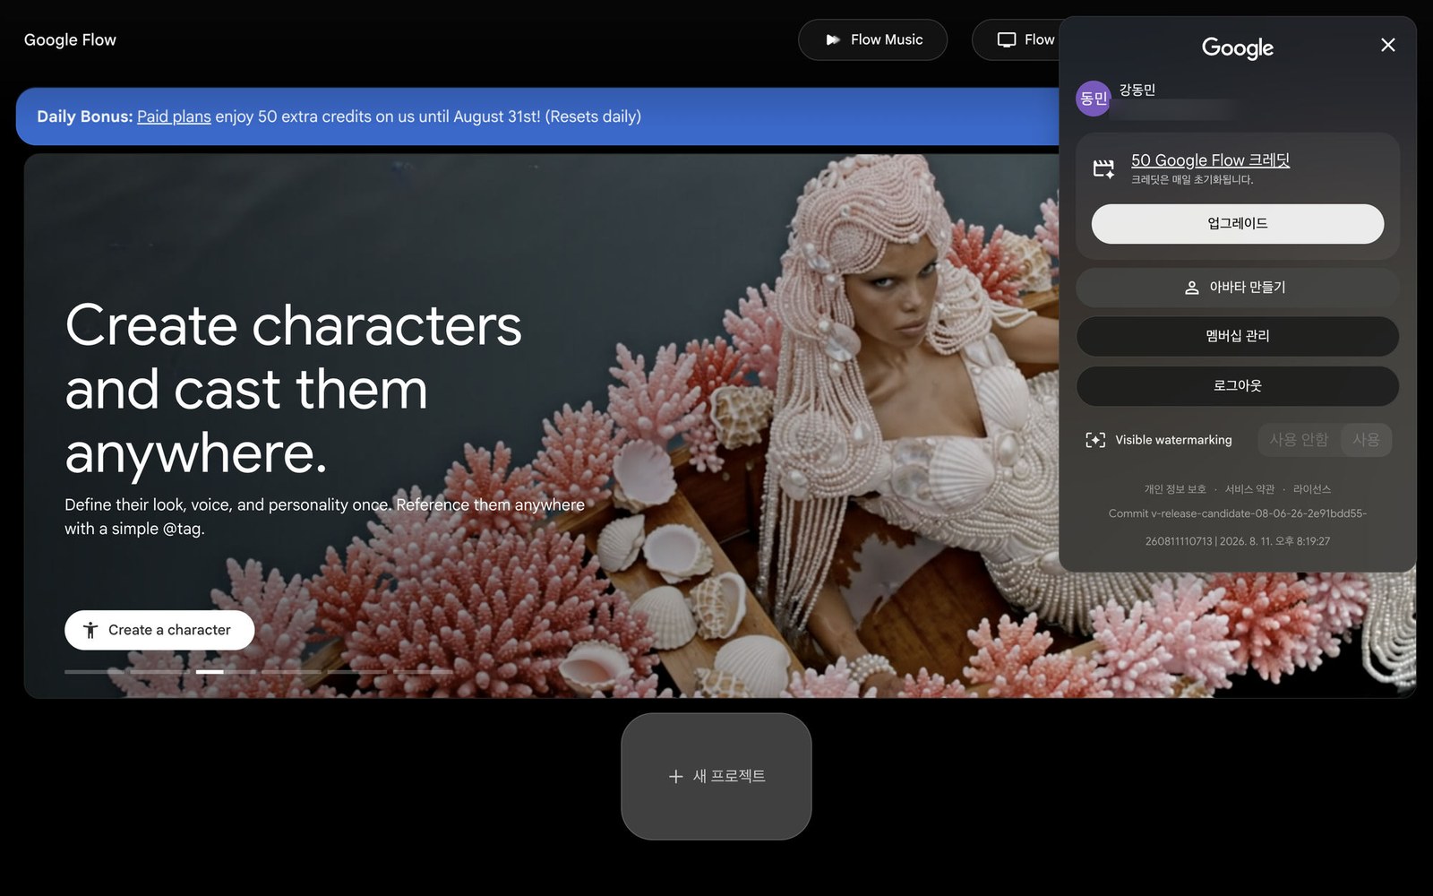
Task: Click the 크레딧은 매일 초기화됩니다 text
Action: click(1192, 180)
